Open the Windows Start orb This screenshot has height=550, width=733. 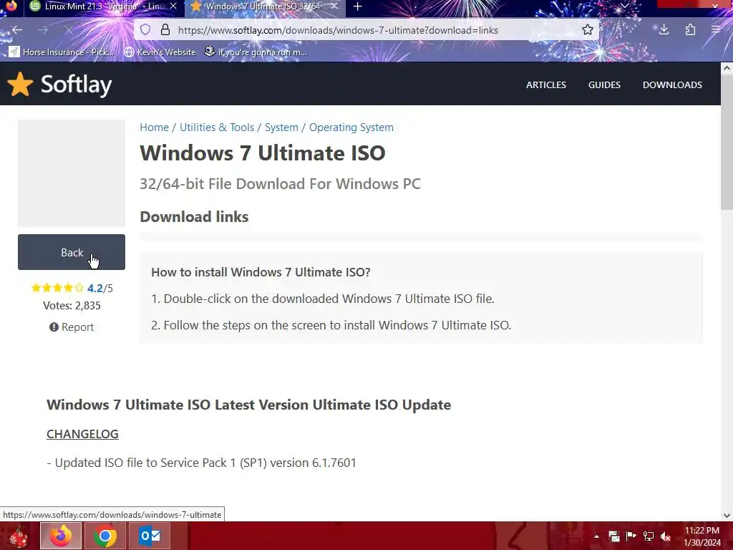tap(19, 536)
